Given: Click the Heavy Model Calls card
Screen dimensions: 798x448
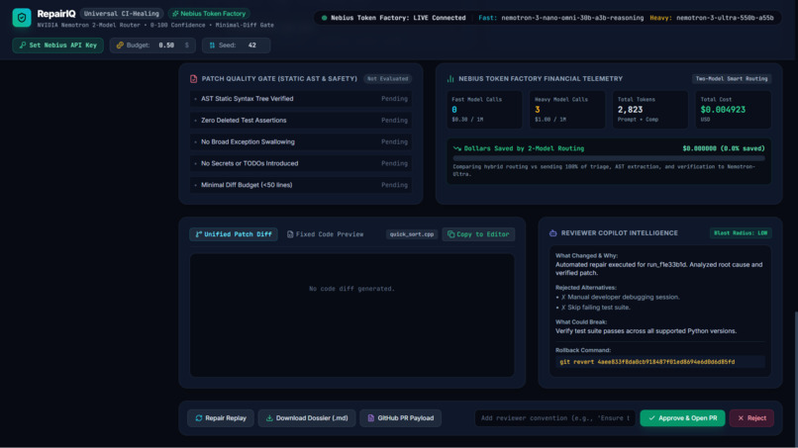Looking at the screenshot, I should point(567,110).
